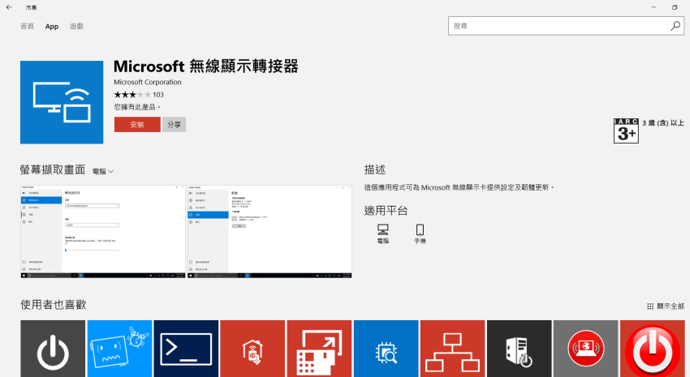Click the IARC 3+ rating badge

(x=626, y=131)
